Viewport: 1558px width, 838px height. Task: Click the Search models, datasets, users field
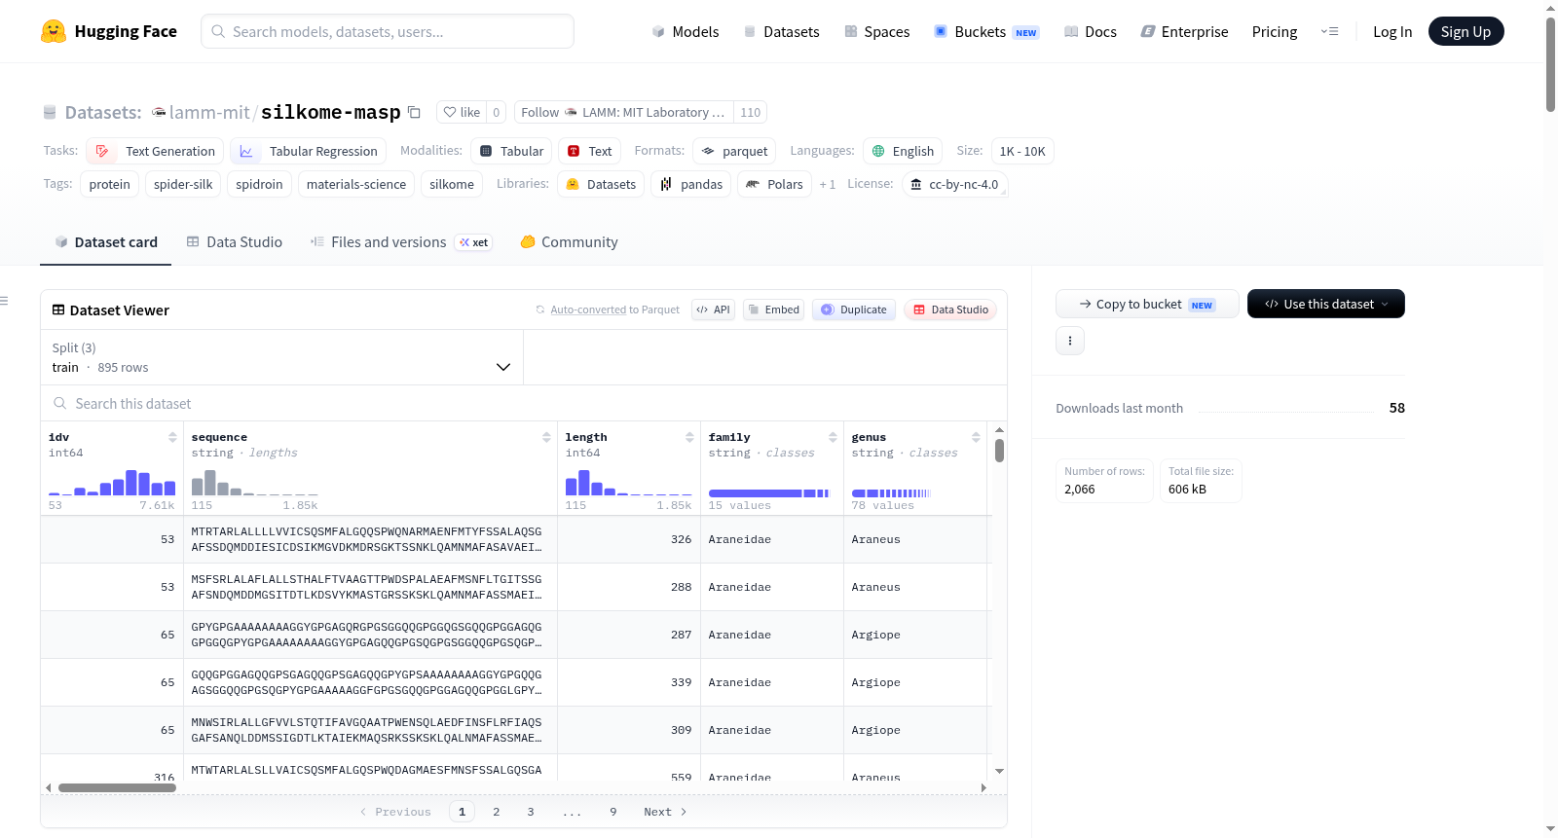click(388, 31)
